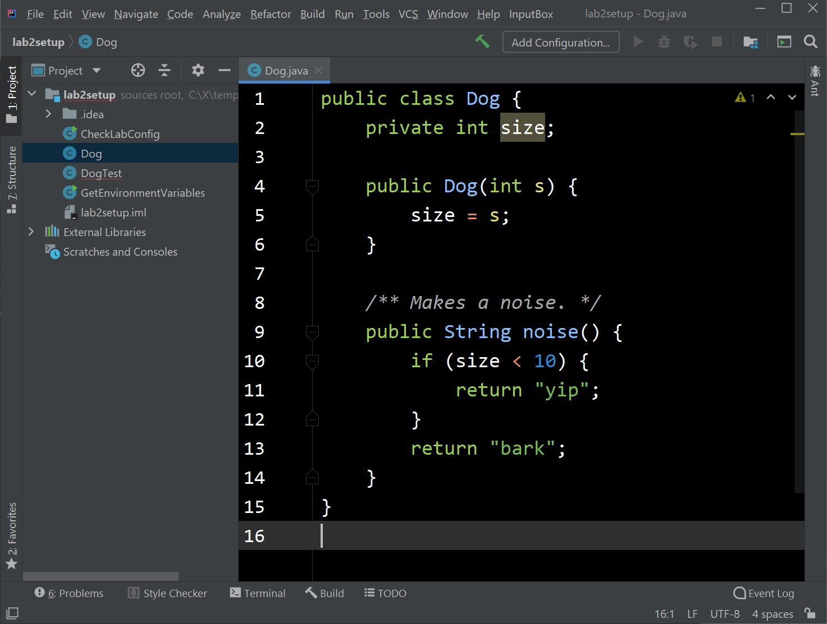Open the File menu
This screenshot has height=624, width=827.
coord(35,14)
